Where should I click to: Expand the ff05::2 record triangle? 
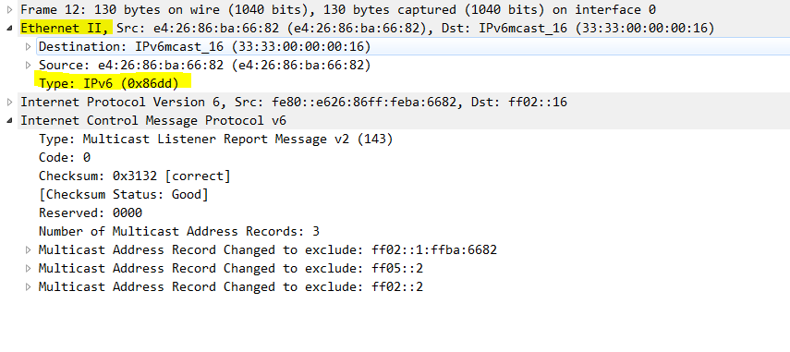point(29,269)
